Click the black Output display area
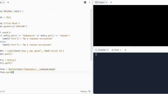 [131, 26]
